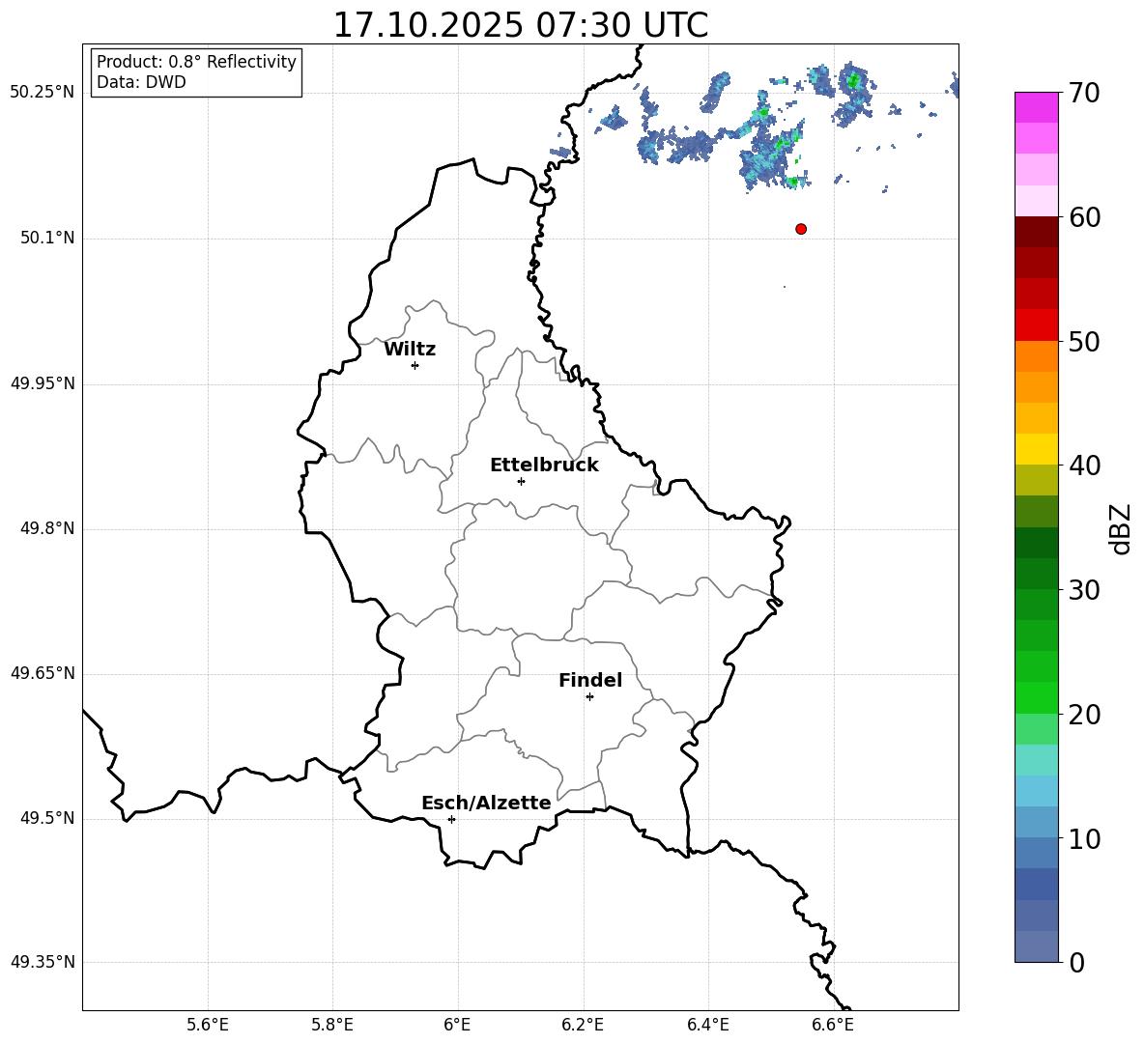Select the Ettelbruck station label
The width and height of the screenshot is (1144, 1044).
[x=544, y=466]
